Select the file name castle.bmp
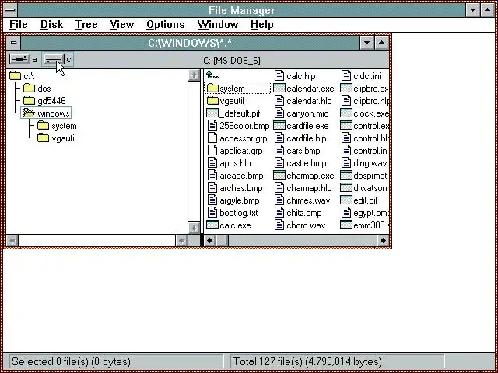Screen dimensions: 498x373 (306, 163)
